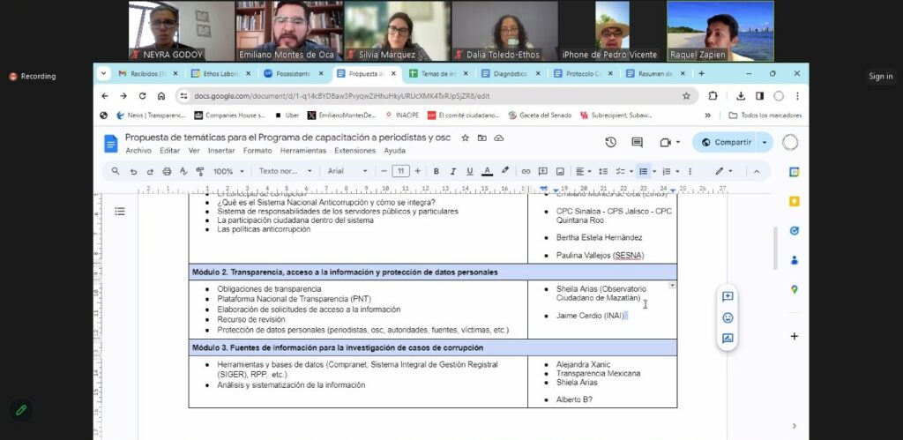Star this document as favorite
903x440 pixels.
(466, 138)
